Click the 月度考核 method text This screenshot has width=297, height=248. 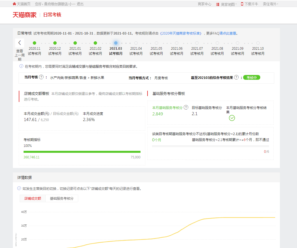[161, 78]
